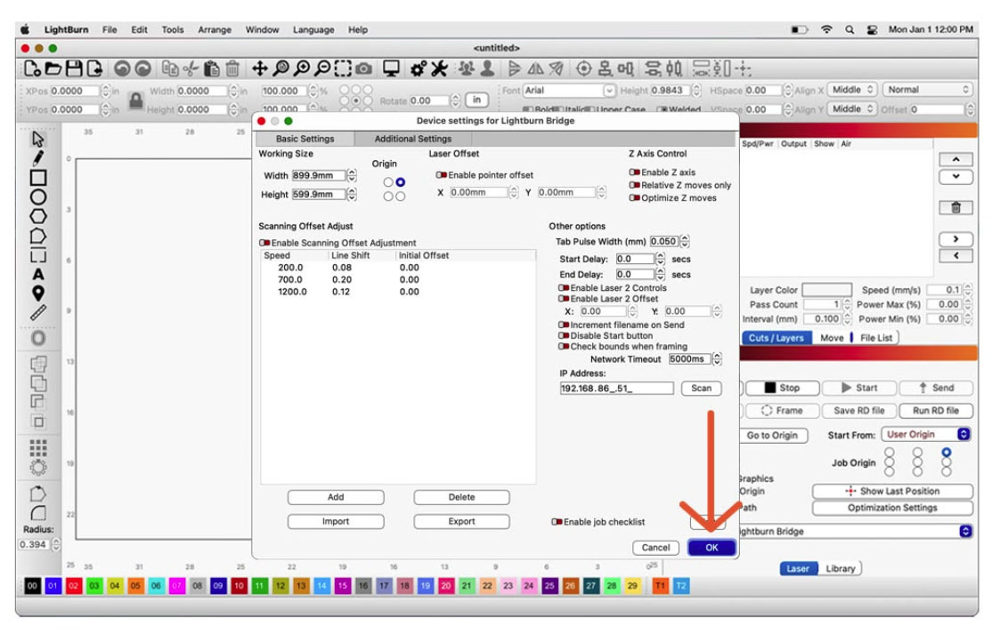This screenshot has width=1000, height=635.
Task: Select the Measure ruler tool
Action: click(x=37, y=313)
